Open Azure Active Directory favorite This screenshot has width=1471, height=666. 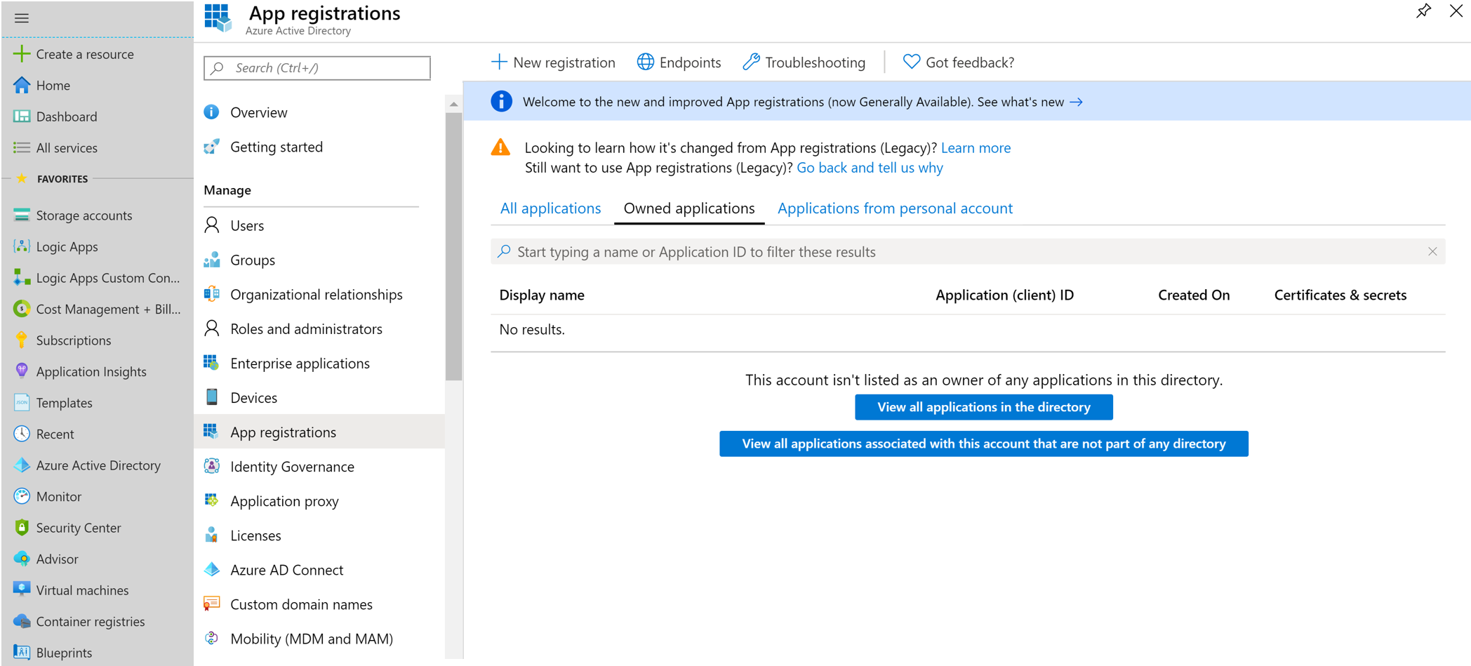point(97,465)
